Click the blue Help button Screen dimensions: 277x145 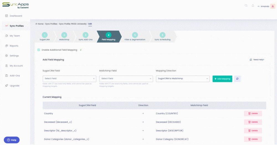(x=12, y=140)
